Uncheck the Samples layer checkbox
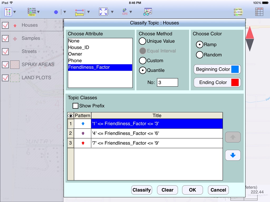The height and width of the screenshot is (202, 270). (x=5, y=38)
